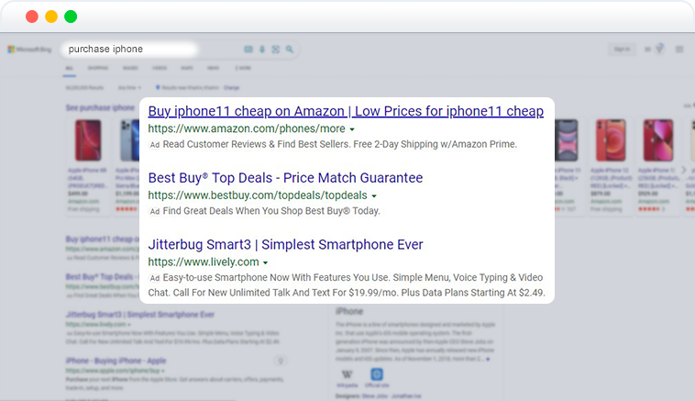Open the hamburger menu icon
This screenshot has height=401, width=695.
pyautogui.click(x=679, y=50)
